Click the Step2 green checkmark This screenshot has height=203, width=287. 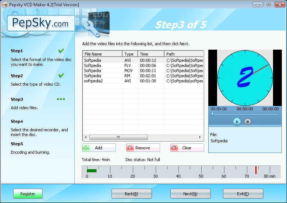[x=61, y=75]
